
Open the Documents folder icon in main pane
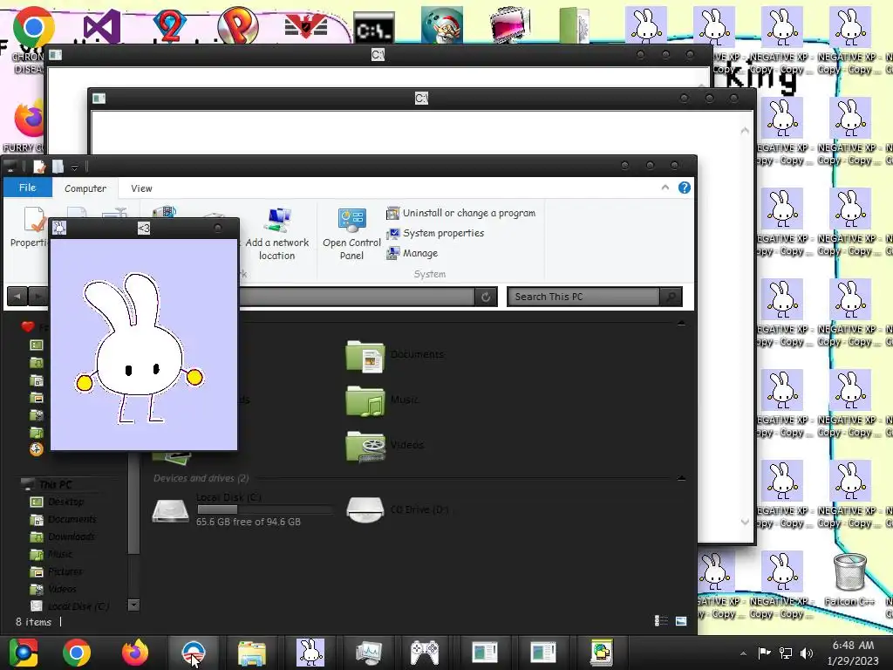(365, 356)
